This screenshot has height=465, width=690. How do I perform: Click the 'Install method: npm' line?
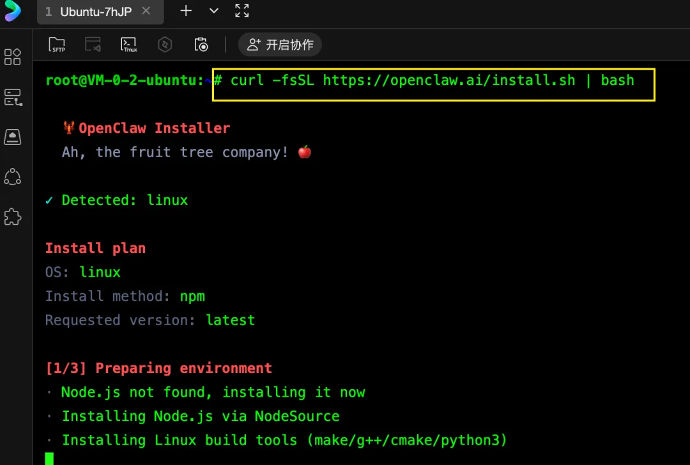[x=125, y=296]
